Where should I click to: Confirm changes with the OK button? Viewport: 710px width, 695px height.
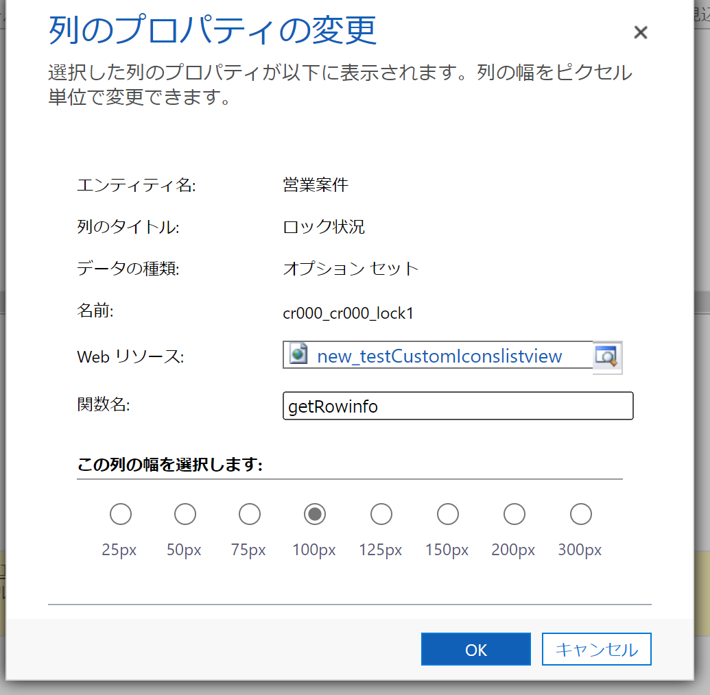point(475,649)
